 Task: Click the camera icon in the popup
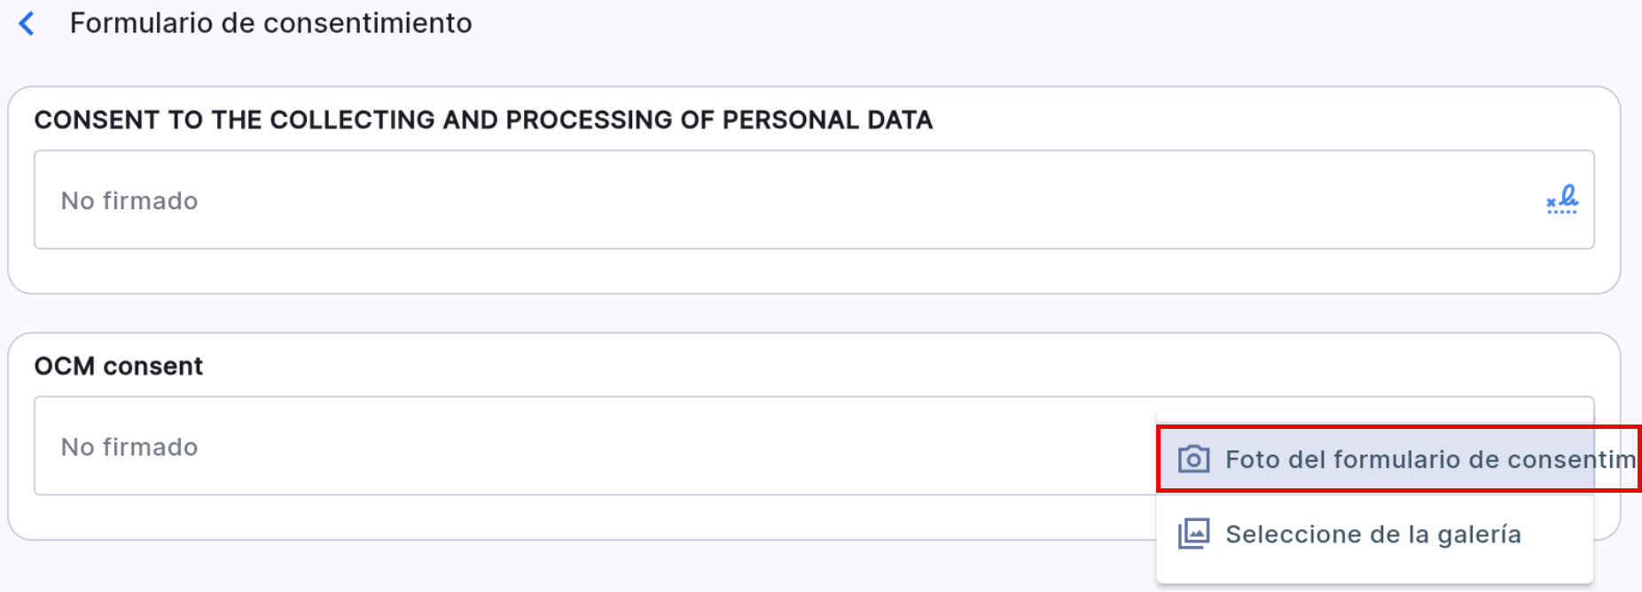(1193, 459)
